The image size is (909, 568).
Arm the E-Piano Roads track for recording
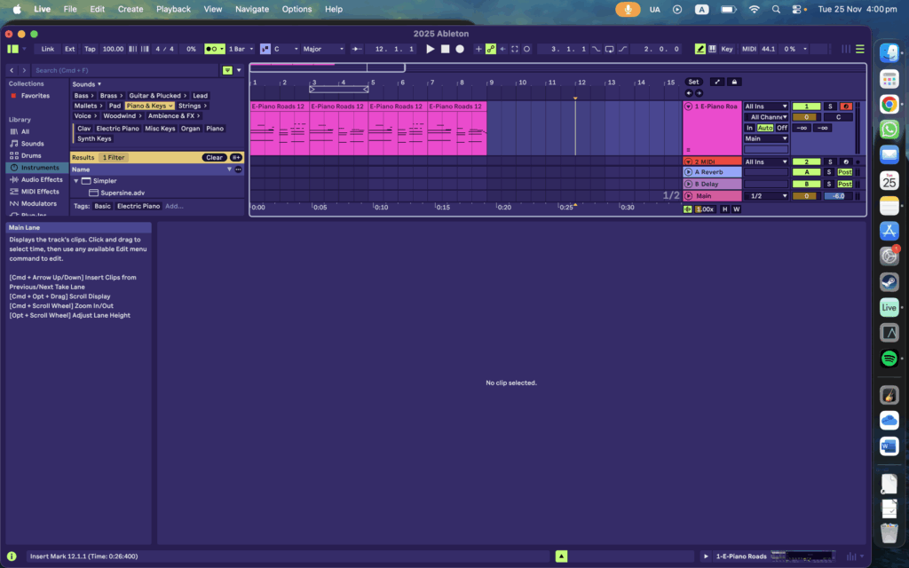point(844,106)
